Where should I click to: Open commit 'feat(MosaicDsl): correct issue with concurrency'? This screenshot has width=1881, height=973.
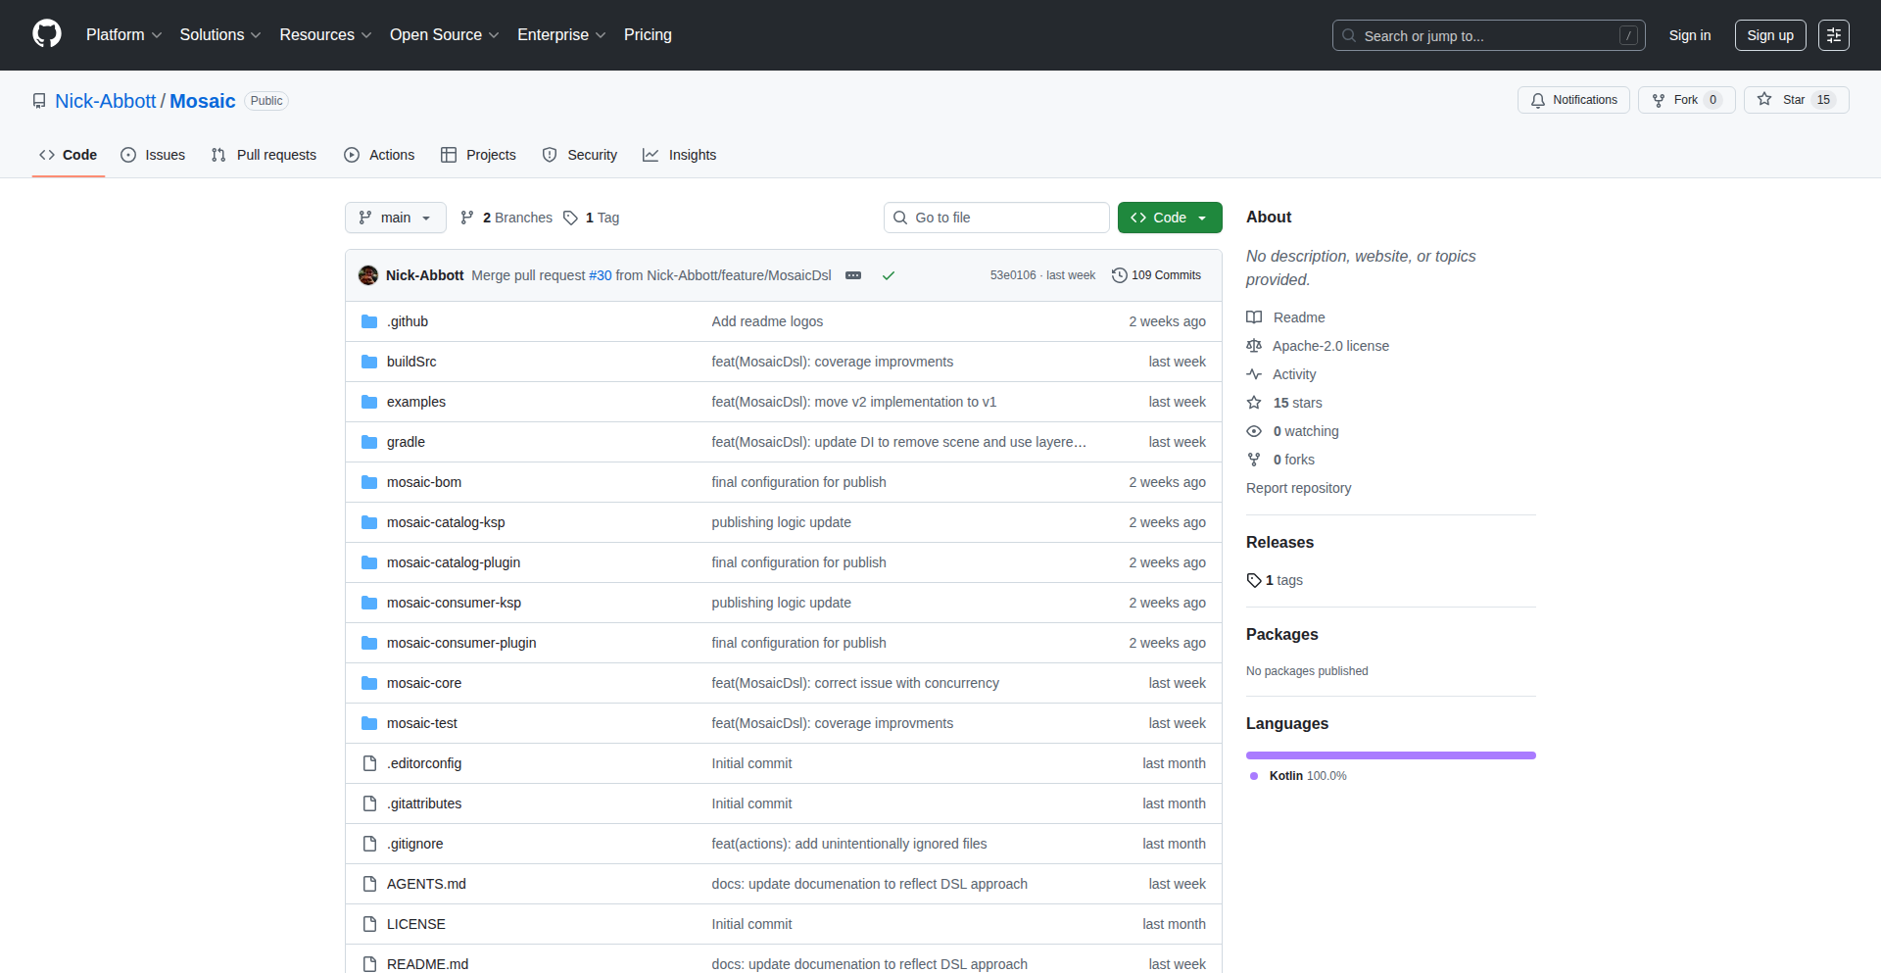coord(855,683)
